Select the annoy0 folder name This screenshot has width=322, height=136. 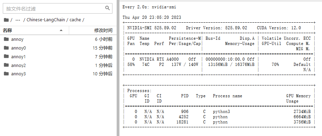pyautogui.click(x=19, y=48)
